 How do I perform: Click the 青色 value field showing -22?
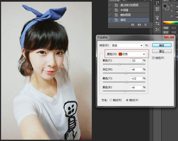point(136,60)
